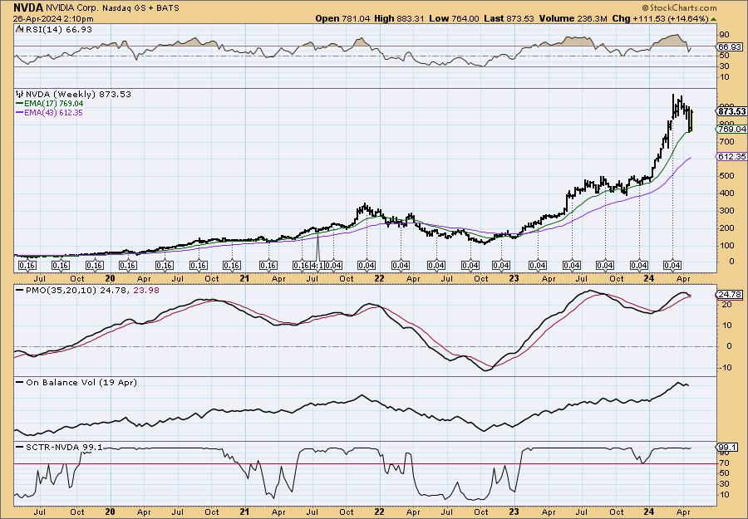This screenshot has width=748, height=519.
Task: Select the purple EMA(43) legend entry
Action: 48,111
